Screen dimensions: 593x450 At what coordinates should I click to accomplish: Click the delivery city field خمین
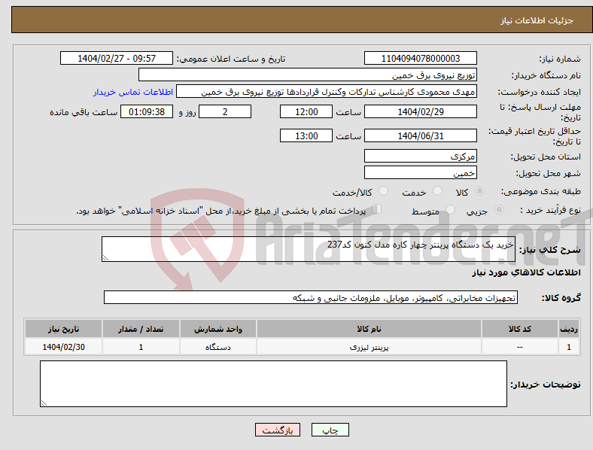(x=421, y=172)
